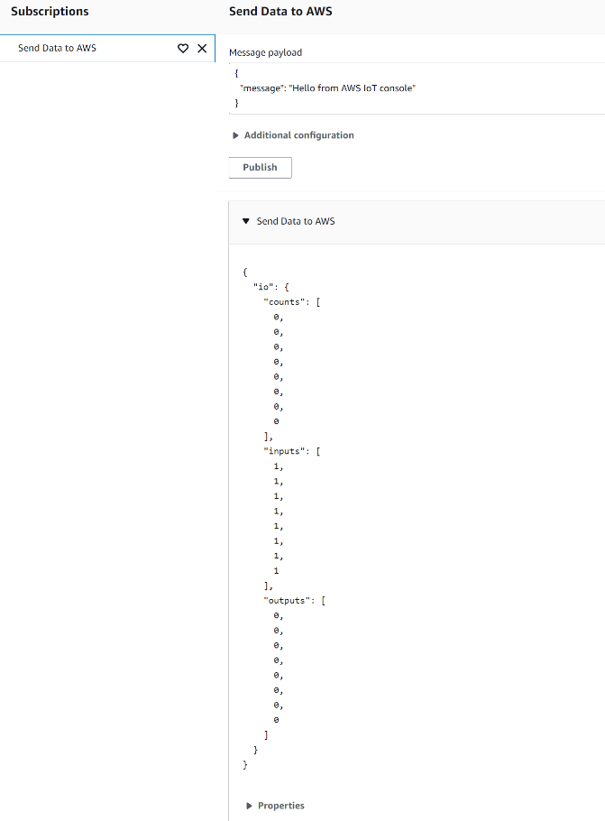Expand the Properties disclosure triangle
The image size is (605, 821).
[x=249, y=806]
